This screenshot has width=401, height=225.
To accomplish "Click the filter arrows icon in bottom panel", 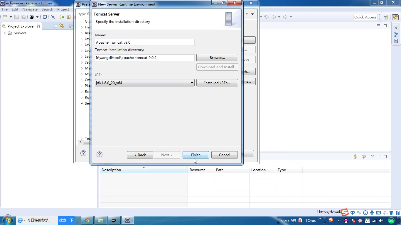I will [x=355, y=156].
